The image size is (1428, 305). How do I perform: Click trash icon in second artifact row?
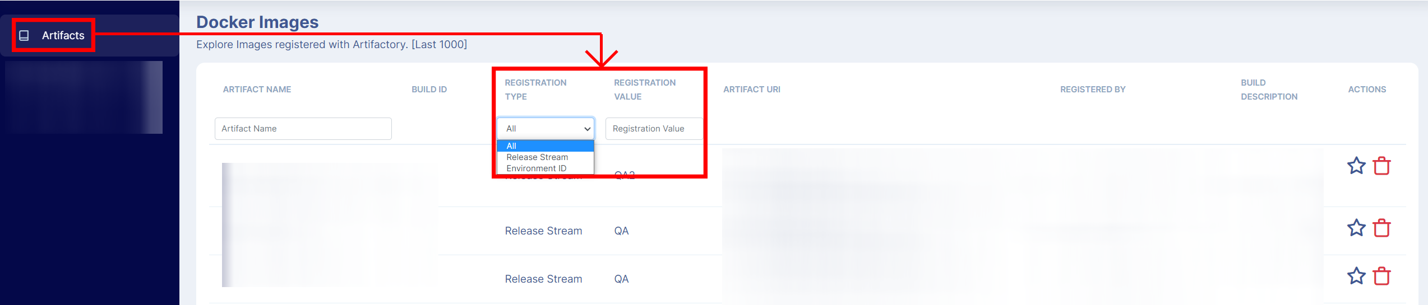(1381, 228)
